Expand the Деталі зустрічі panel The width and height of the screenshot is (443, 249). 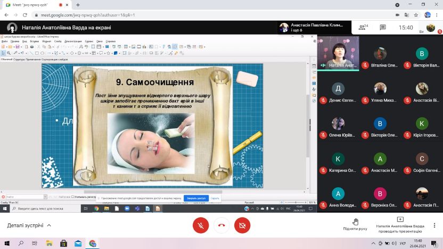coord(29,225)
